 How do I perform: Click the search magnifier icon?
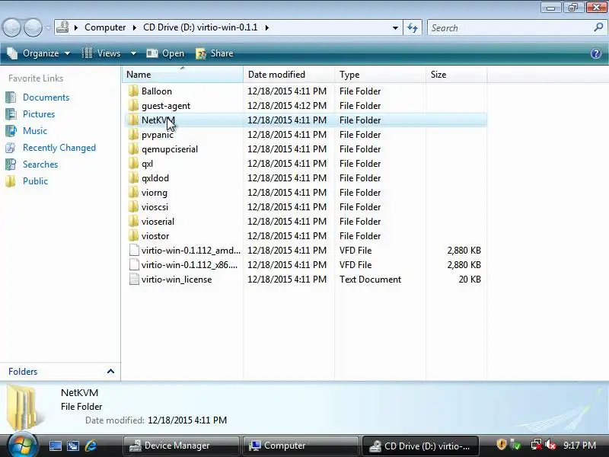(x=598, y=27)
